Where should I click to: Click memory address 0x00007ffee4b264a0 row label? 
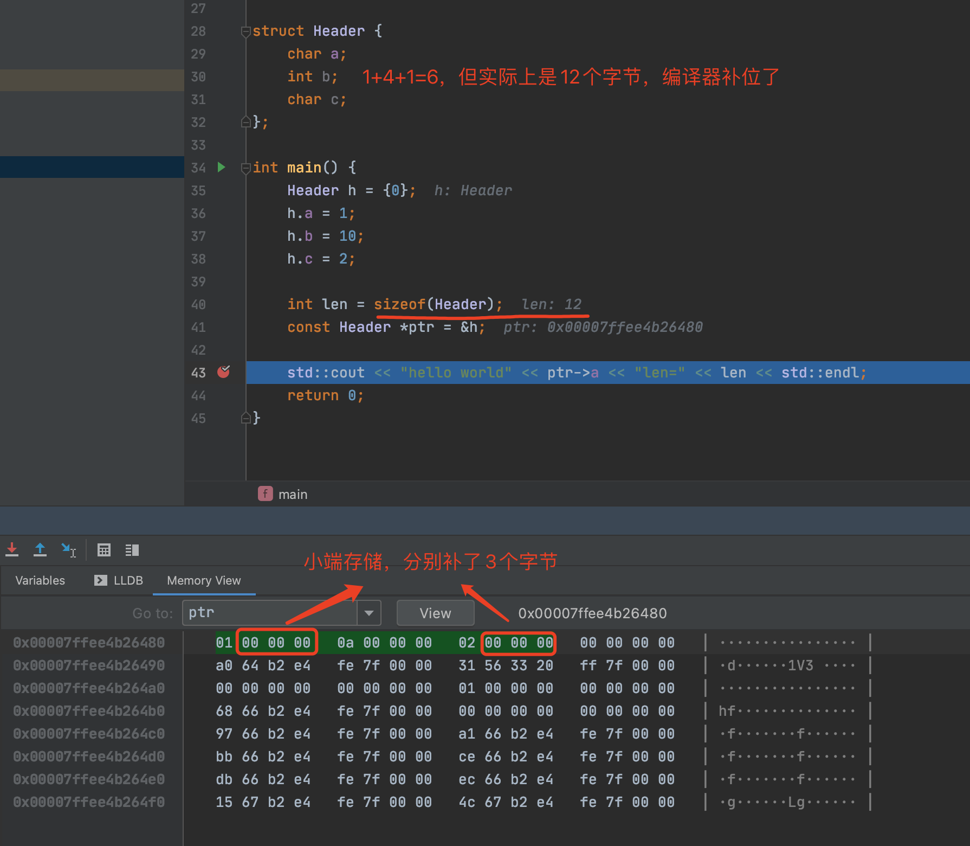pos(89,688)
